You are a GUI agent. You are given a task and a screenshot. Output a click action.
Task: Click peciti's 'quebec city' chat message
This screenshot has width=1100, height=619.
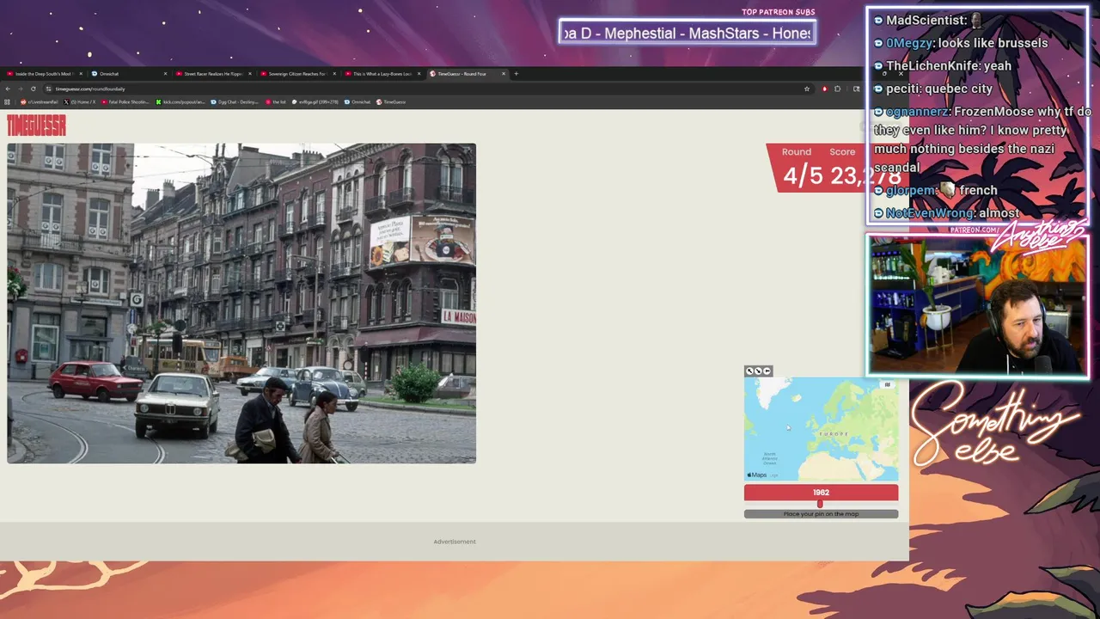(x=932, y=89)
